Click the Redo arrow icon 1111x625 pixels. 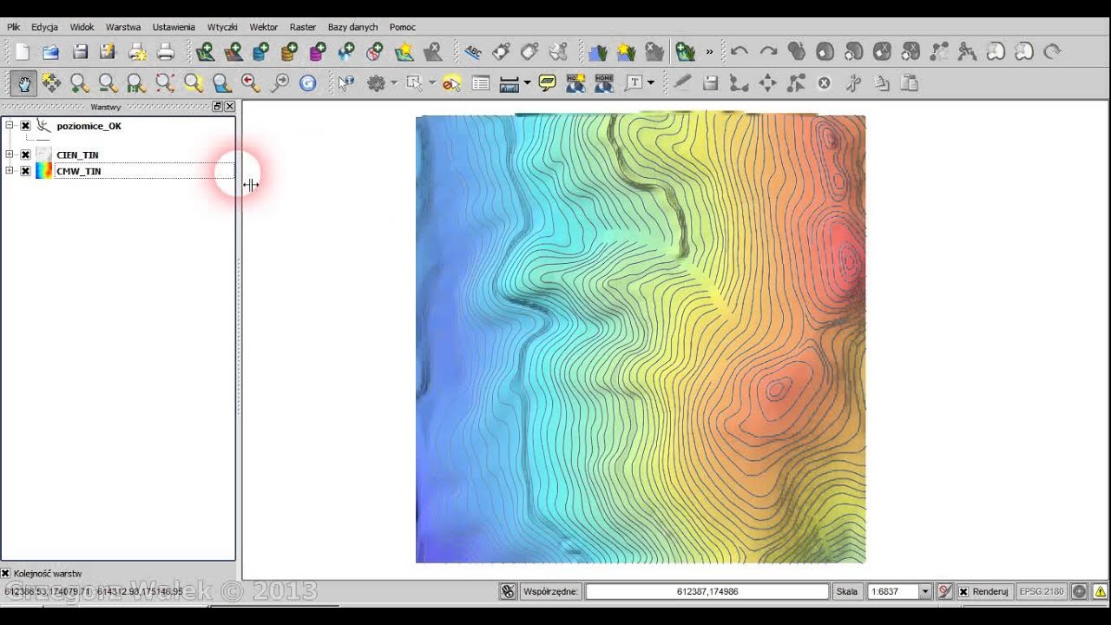768,52
